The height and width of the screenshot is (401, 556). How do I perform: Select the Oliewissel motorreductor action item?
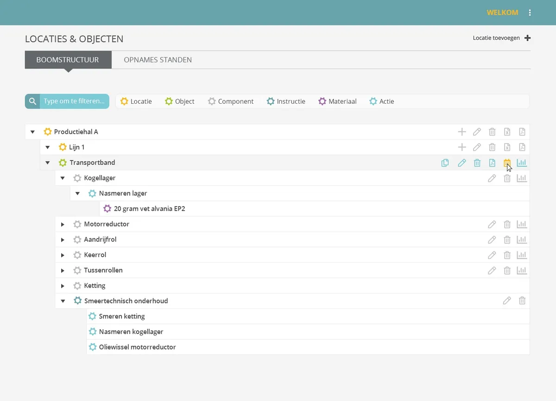click(x=137, y=347)
